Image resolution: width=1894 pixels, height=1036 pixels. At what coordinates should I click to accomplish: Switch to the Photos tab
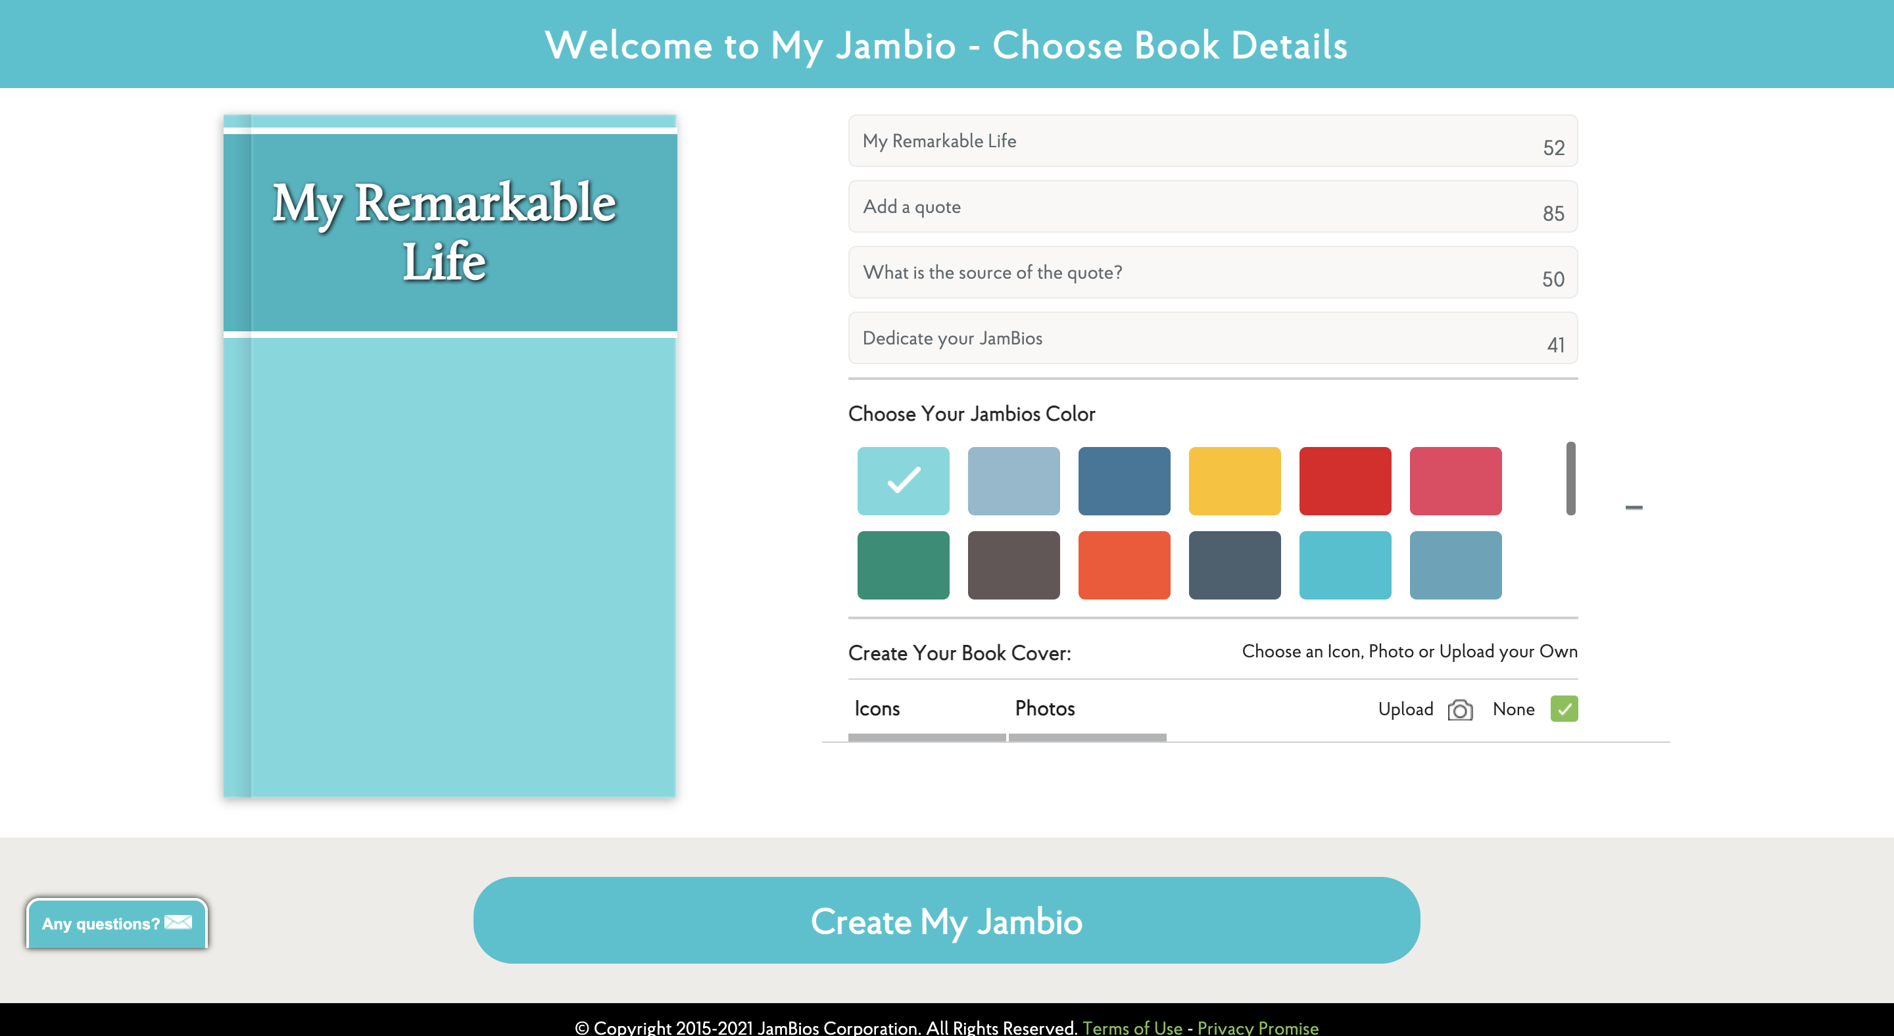click(1088, 710)
